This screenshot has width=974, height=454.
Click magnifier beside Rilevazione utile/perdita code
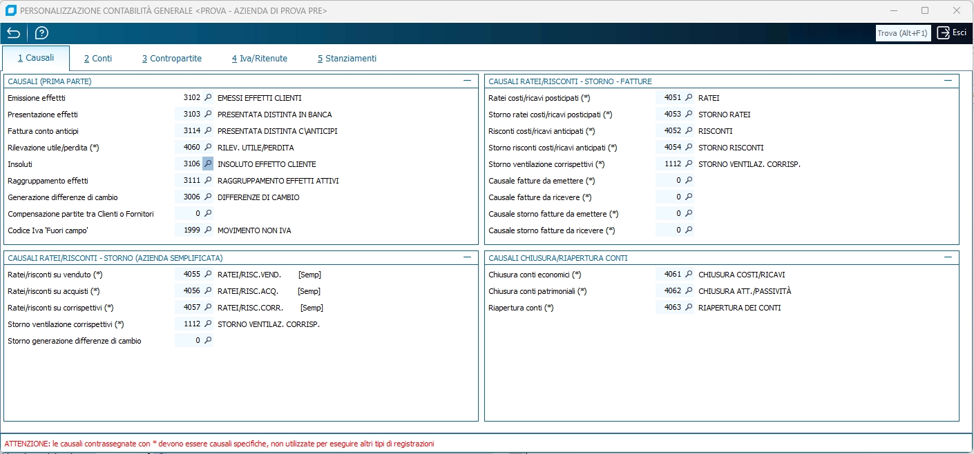(207, 148)
